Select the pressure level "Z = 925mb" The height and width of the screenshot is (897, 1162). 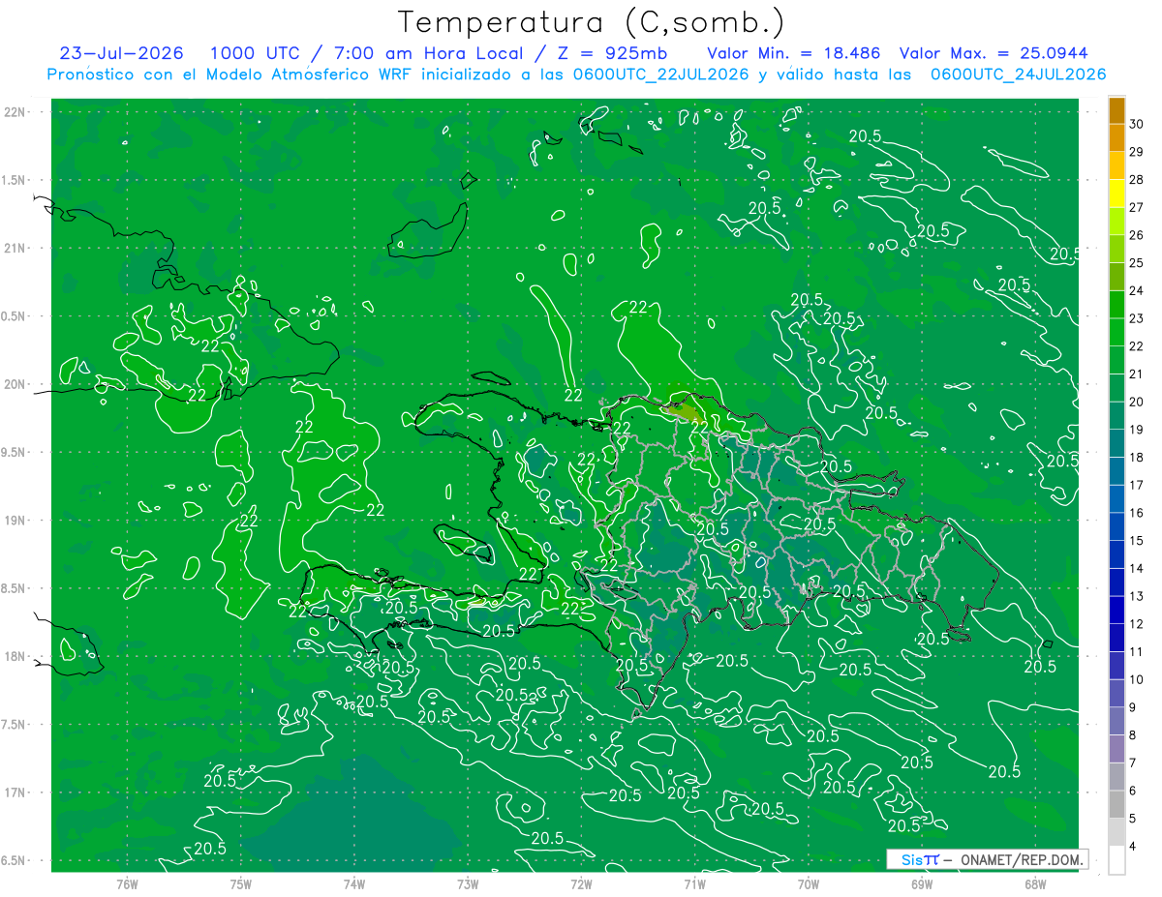tap(611, 53)
